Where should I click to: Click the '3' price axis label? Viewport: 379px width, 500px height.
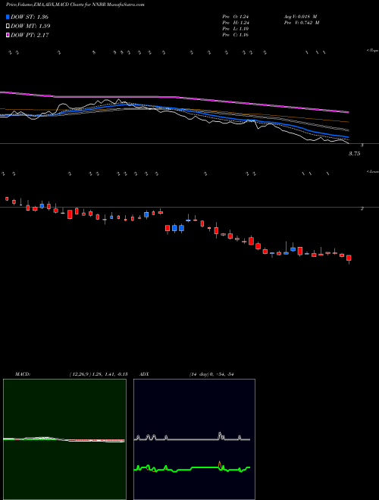coord(362,145)
